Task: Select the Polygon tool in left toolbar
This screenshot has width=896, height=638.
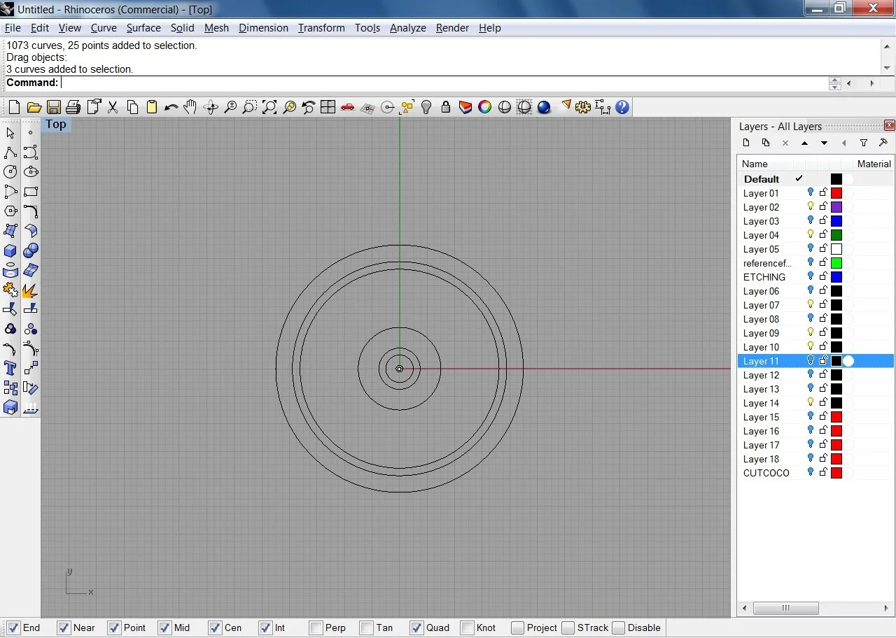Action: coord(10,211)
